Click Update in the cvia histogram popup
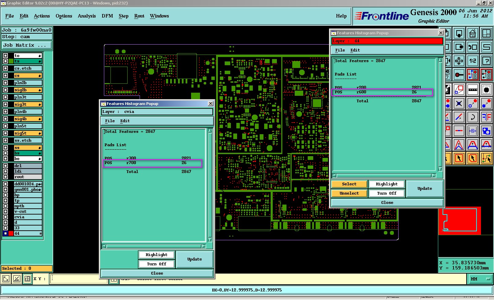This screenshot has width=494, height=300. 195,259
